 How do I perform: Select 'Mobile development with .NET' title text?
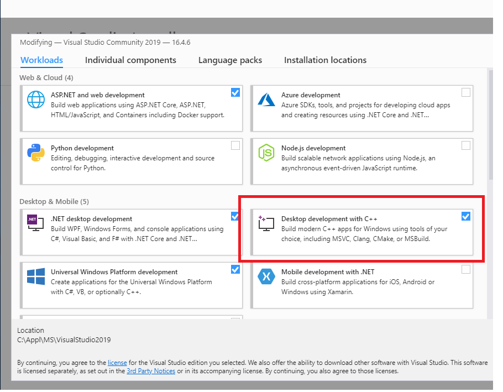click(x=328, y=271)
